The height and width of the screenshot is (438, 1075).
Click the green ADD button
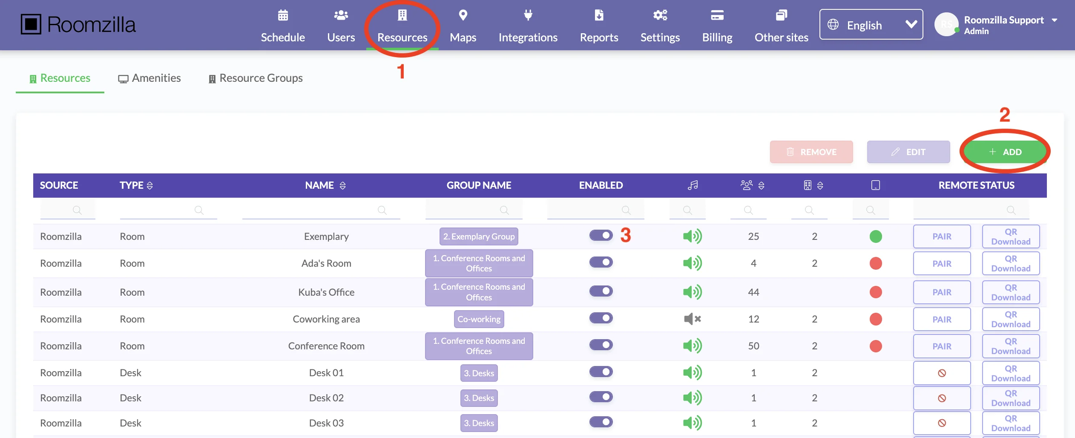1005,152
